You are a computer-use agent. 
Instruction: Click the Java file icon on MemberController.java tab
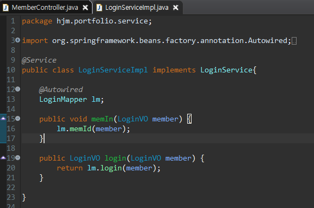coord(6,8)
